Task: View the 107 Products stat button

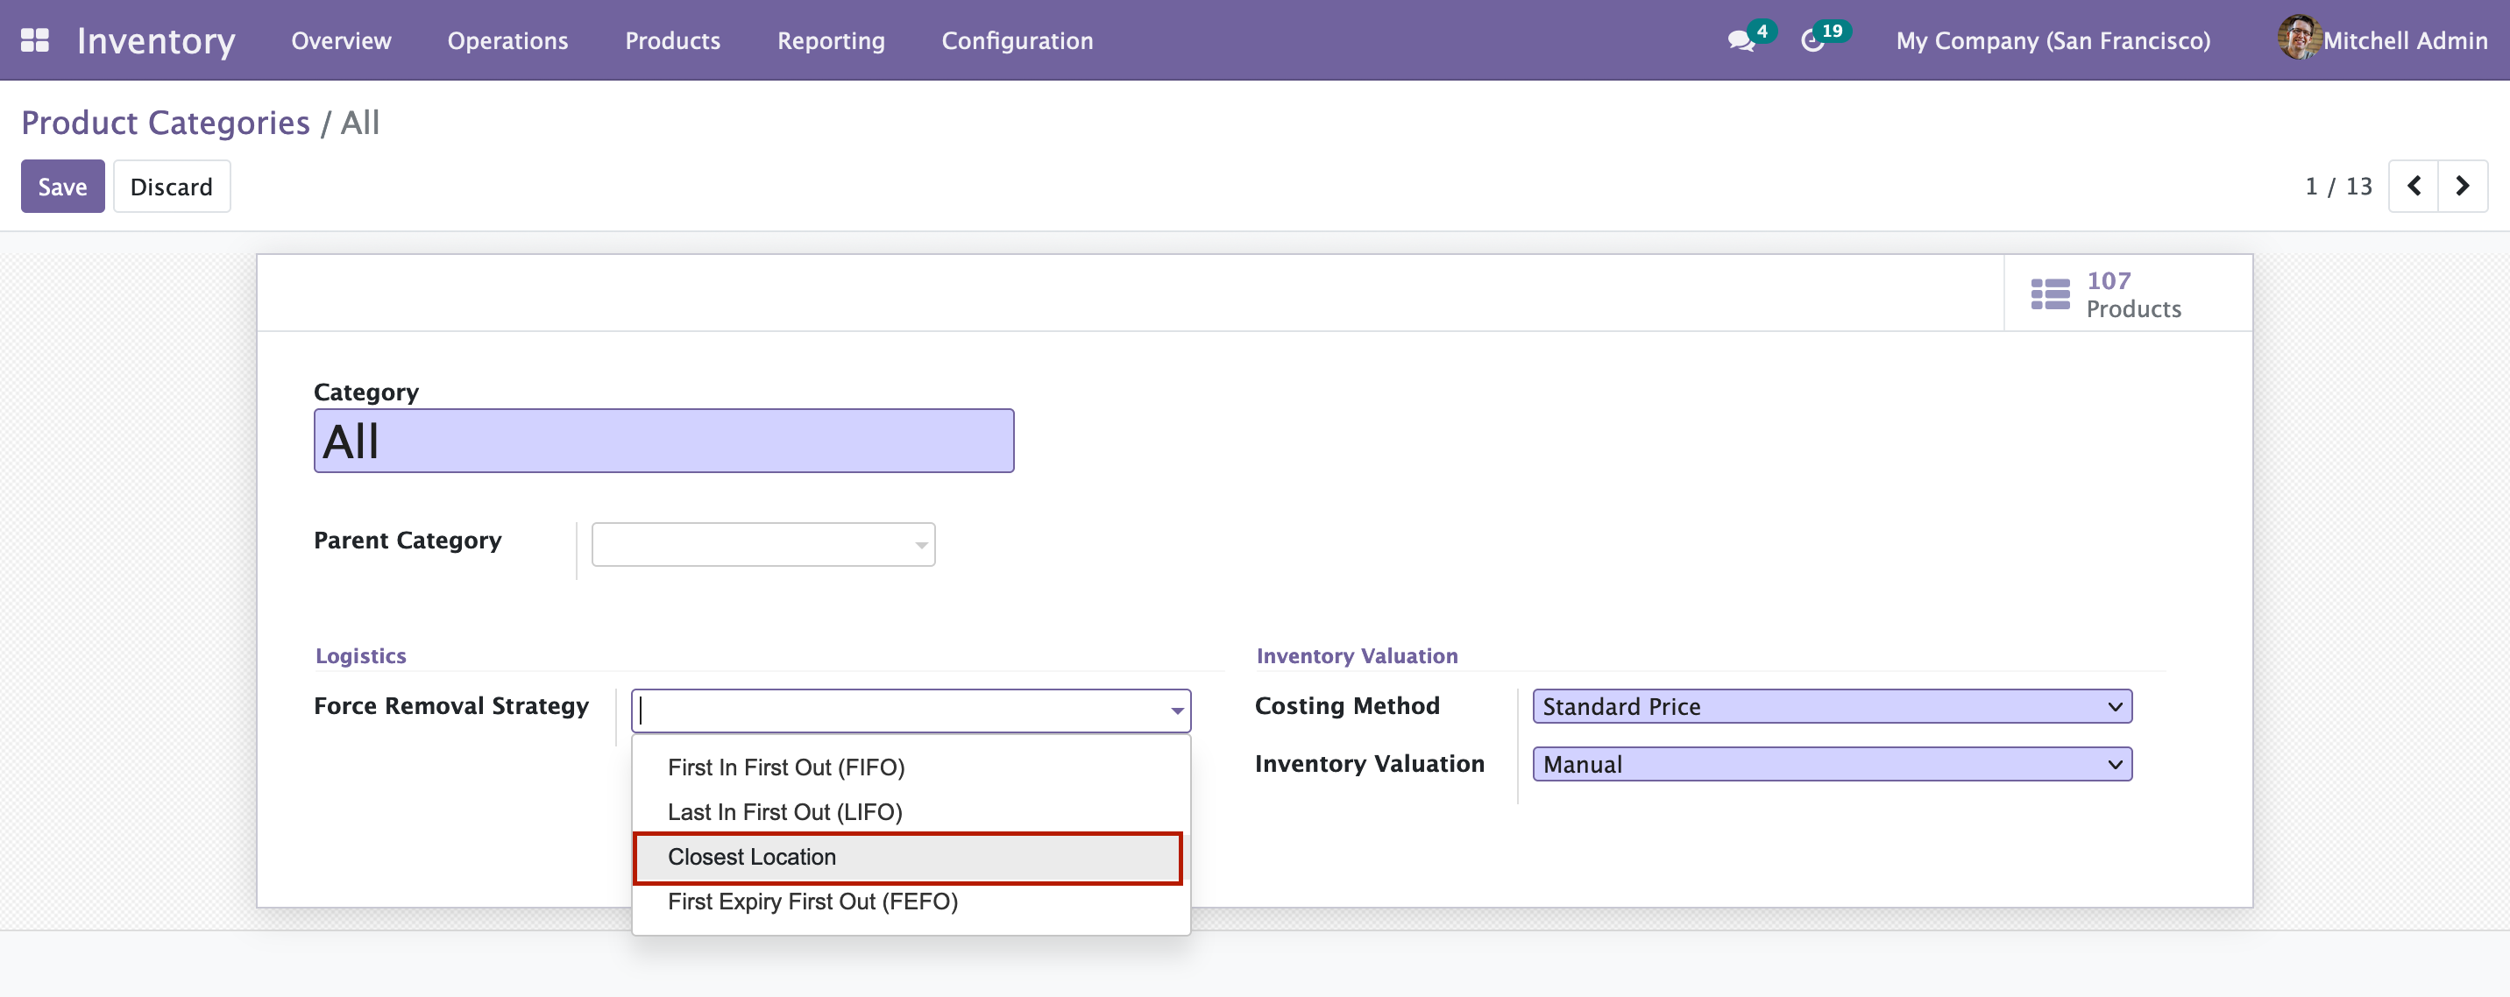Action: (2128, 293)
